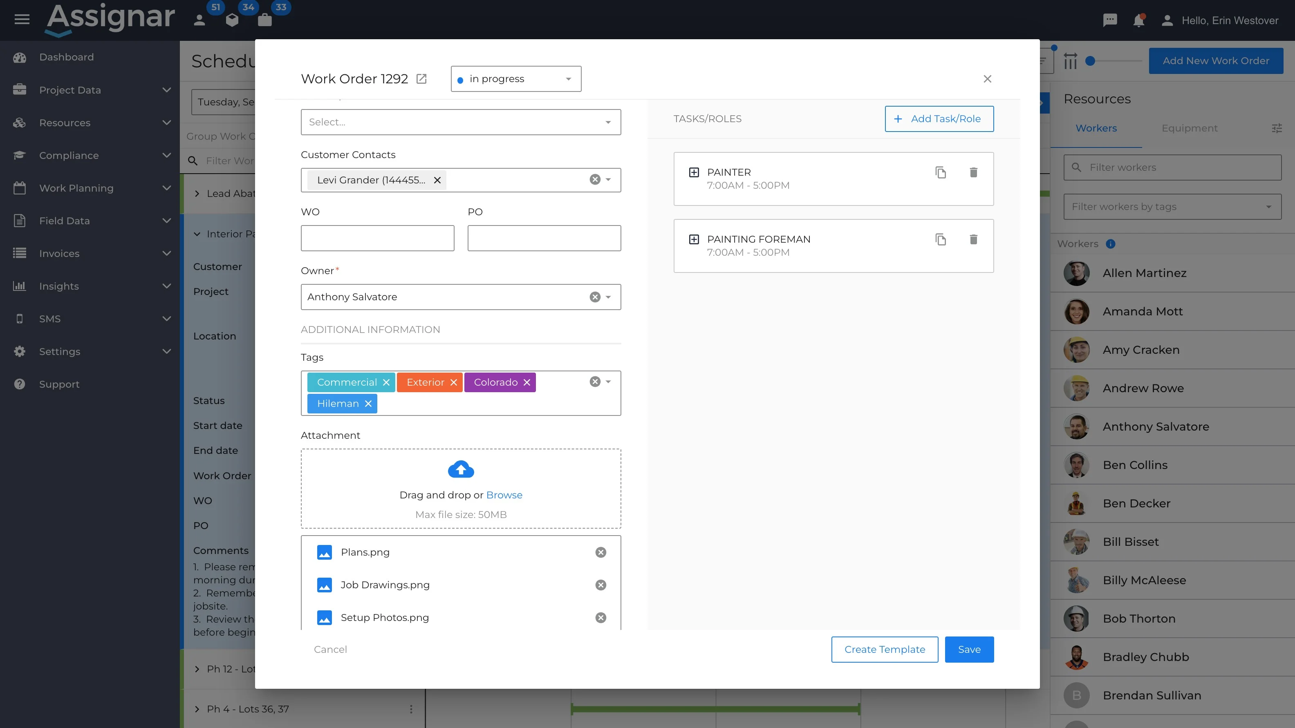Image resolution: width=1295 pixels, height=728 pixels.
Task: Duplicate the PAINTING FOREMAN task
Action: tap(941, 239)
